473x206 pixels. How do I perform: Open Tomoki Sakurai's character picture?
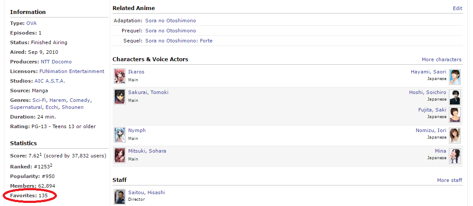tap(119, 96)
